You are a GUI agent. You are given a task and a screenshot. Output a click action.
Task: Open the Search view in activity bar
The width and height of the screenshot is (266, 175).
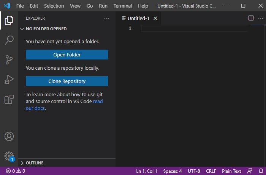coord(9,40)
